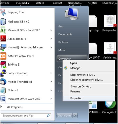Open the spreadsheet chart desktop icon

(x=93, y=105)
